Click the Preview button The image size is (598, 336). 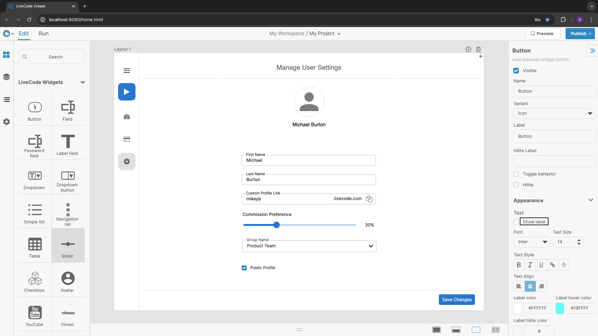click(x=543, y=34)
